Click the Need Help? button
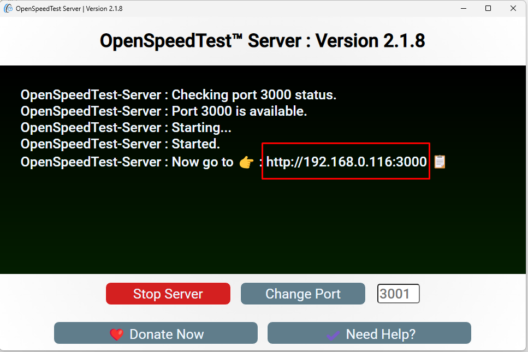This screenshot has height=352, width=528. click(370, 333)
